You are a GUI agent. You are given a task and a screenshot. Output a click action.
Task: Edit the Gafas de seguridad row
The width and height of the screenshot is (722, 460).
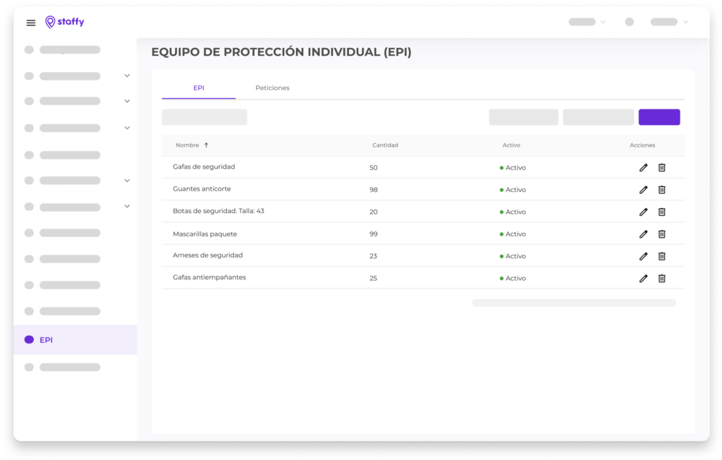pos(643,168)
